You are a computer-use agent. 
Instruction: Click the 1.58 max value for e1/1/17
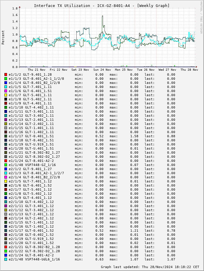point(134,136)
